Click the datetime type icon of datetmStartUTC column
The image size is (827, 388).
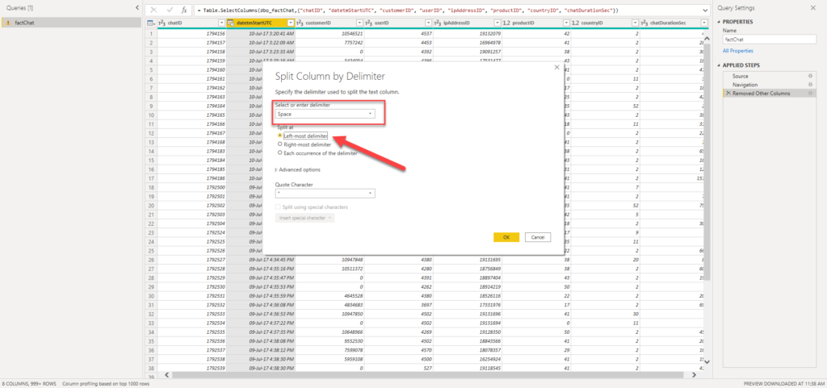[231, 23]
